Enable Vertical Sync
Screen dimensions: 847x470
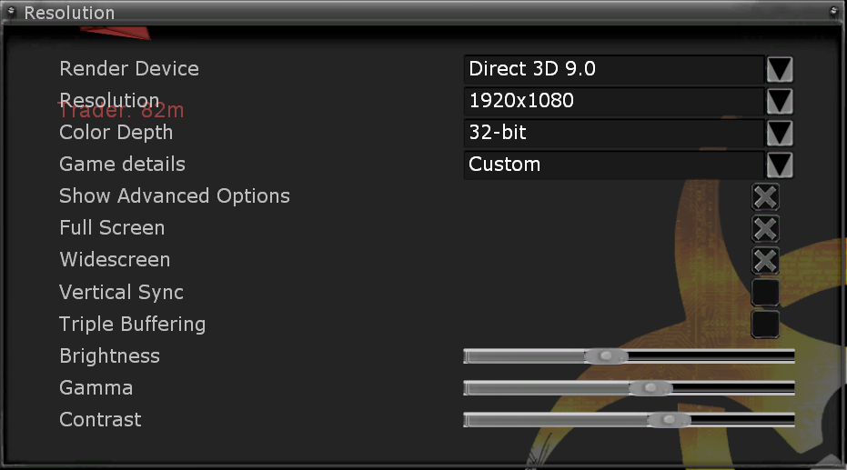765,292
